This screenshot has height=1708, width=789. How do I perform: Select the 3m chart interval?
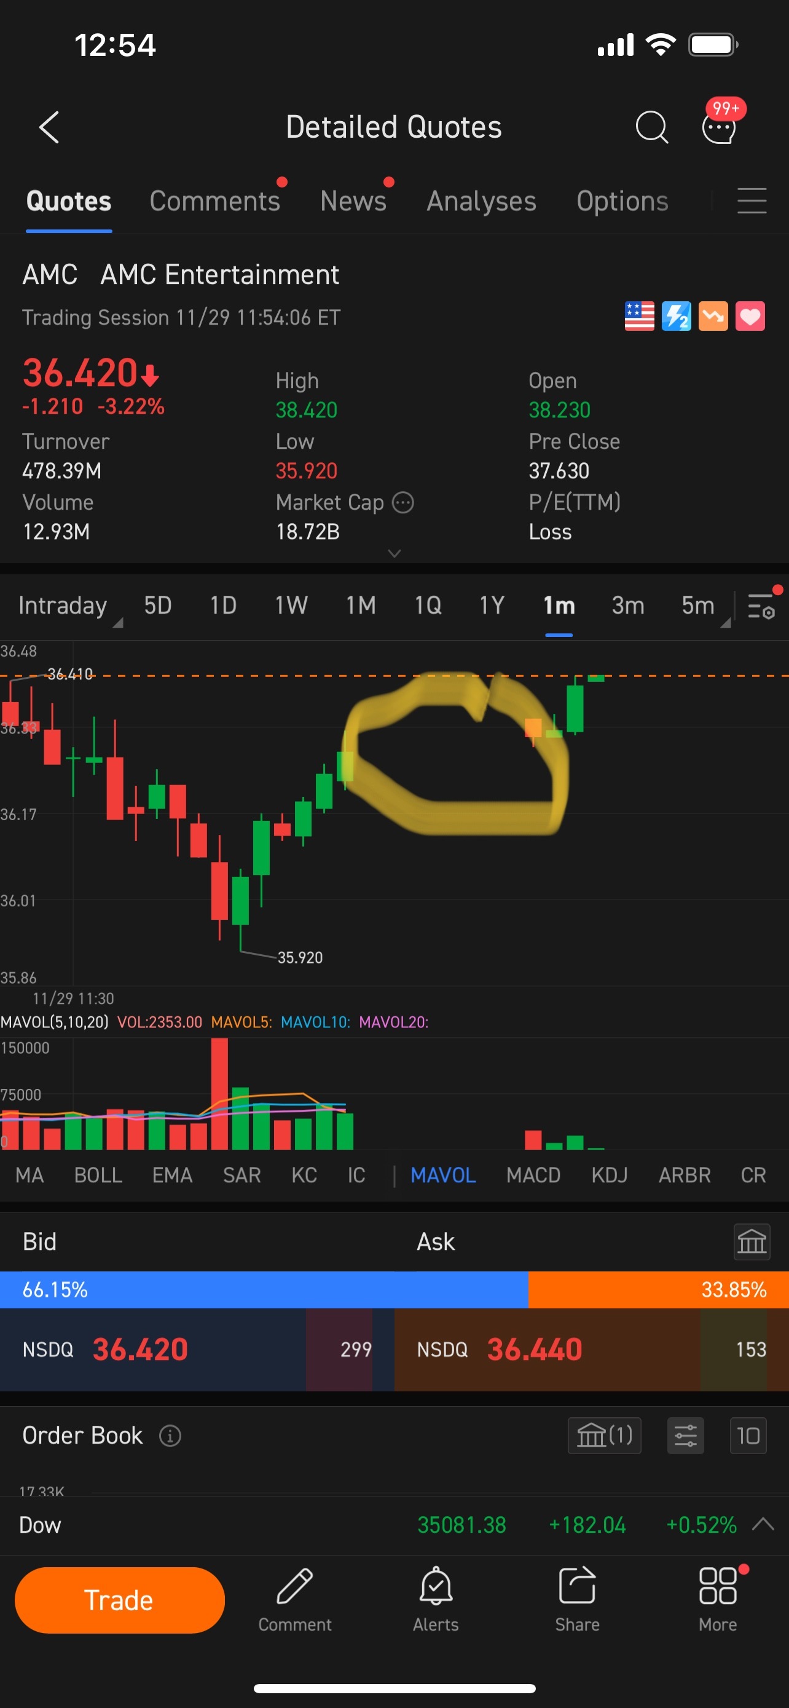(x=627, y=606)
